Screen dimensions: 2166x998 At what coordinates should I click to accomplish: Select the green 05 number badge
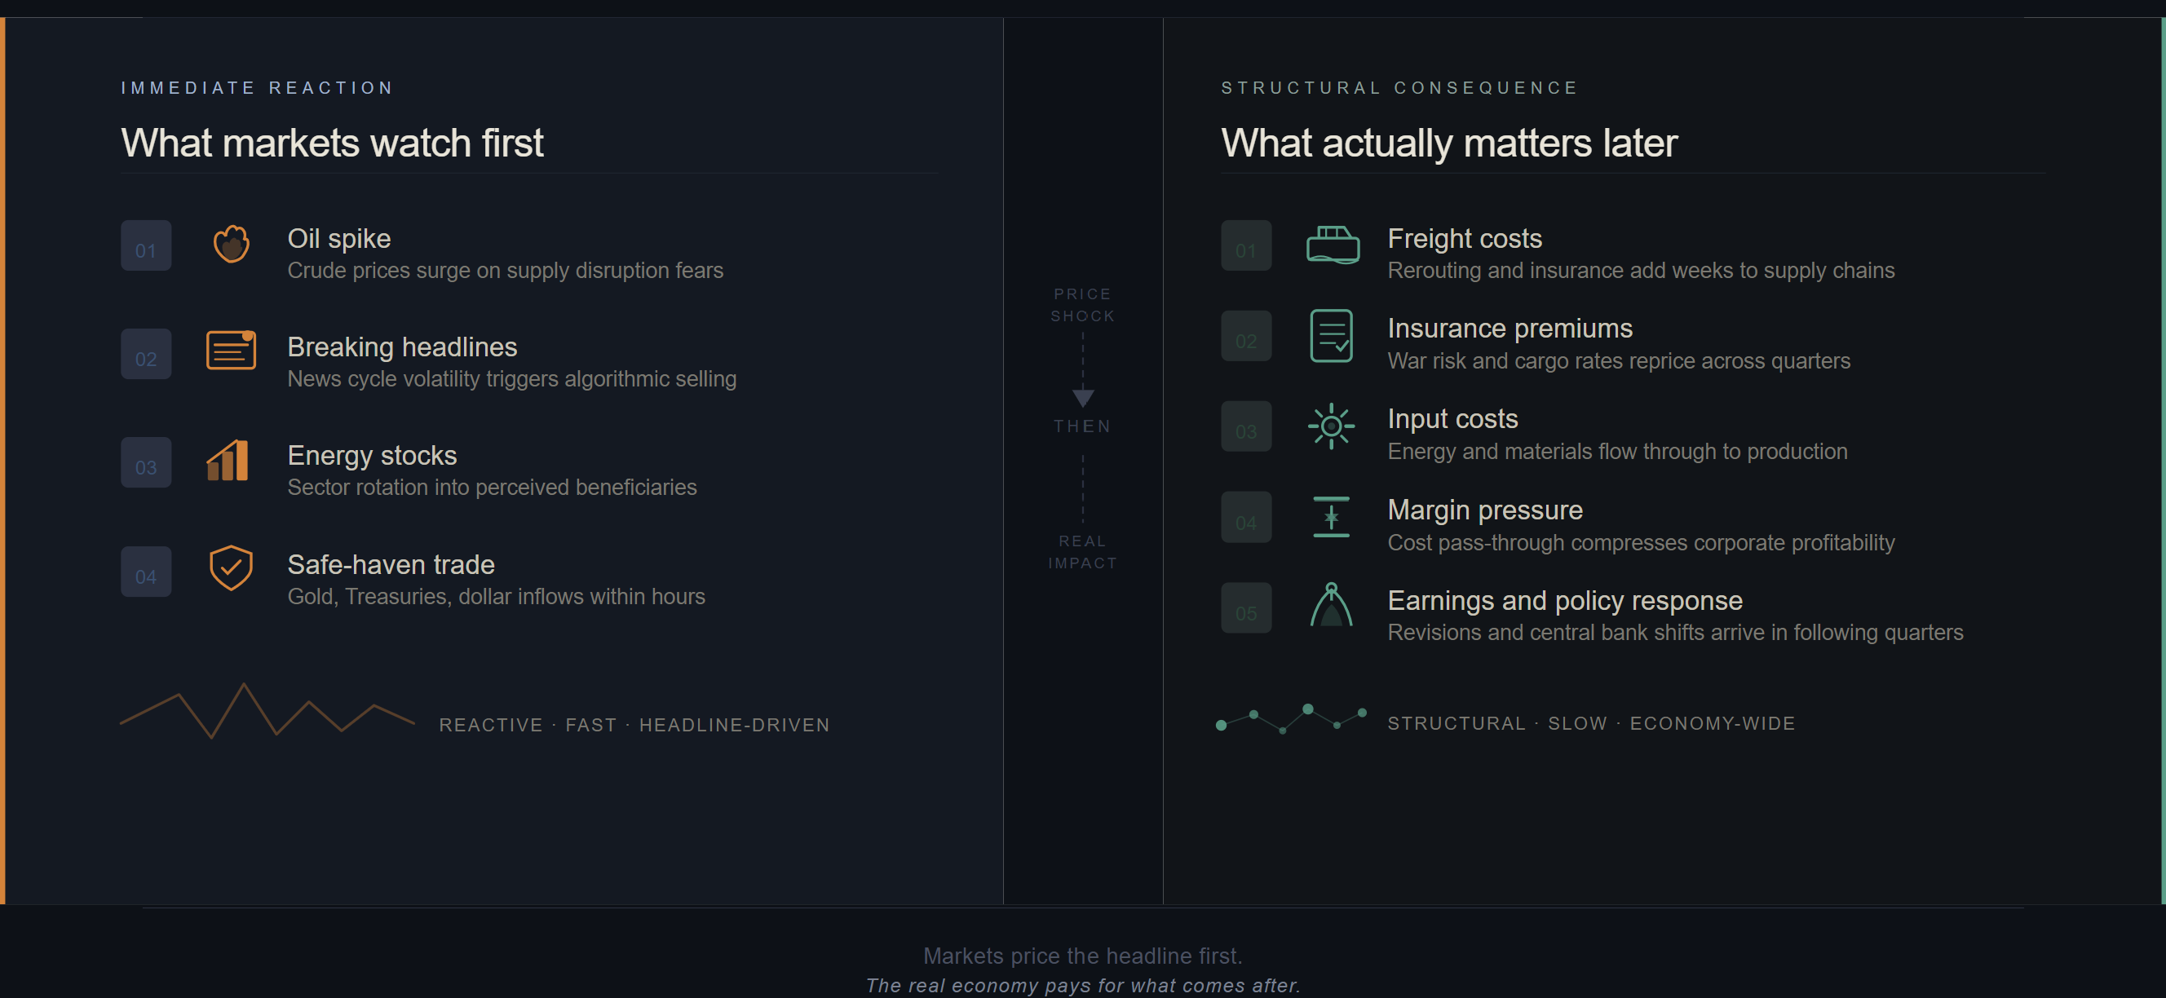coord(1246,609)
